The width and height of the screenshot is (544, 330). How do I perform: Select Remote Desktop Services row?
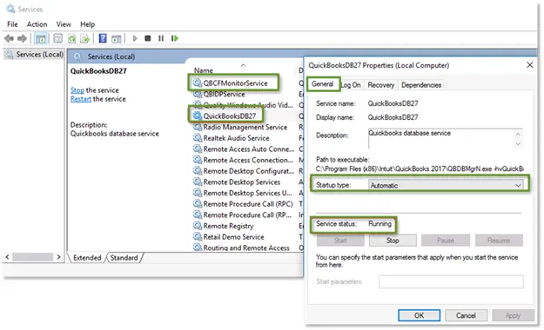pyautogui.click(x=241, y=182)
